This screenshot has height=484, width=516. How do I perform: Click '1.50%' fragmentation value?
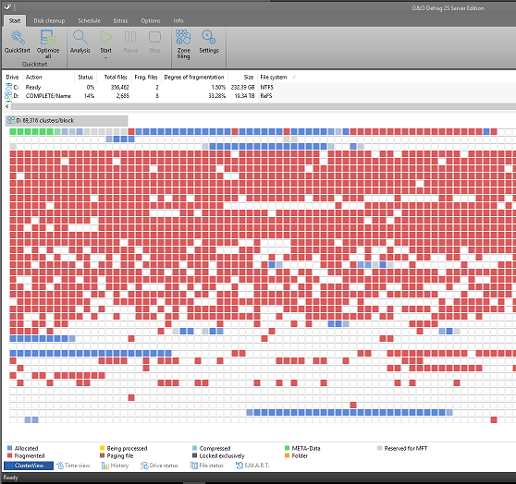click(218, 87)
